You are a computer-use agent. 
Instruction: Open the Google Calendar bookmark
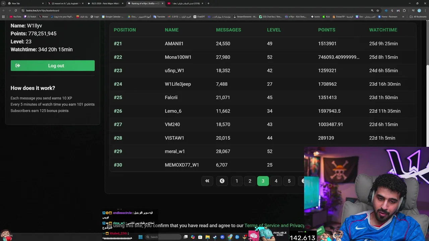(x=113, y=17)
